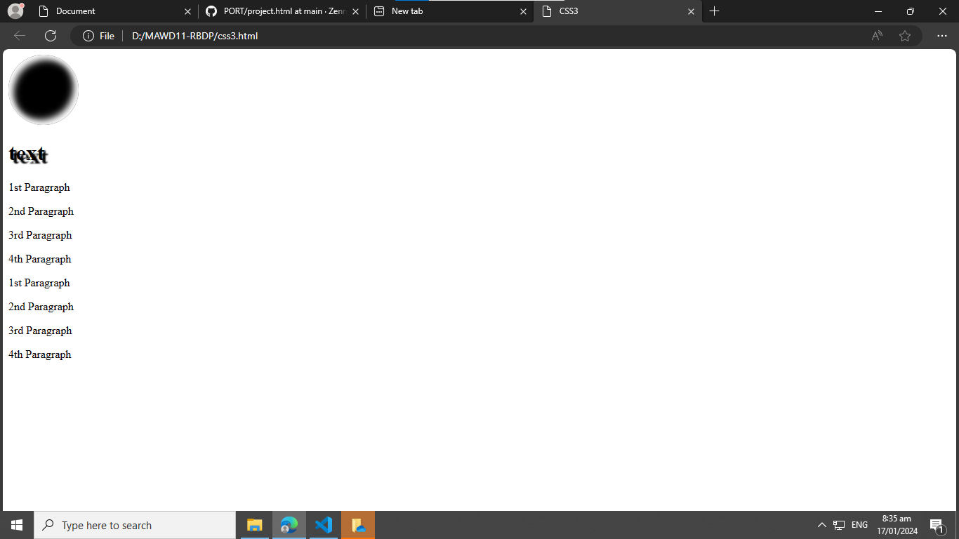Close the CSS3 tab
The width and height of the screenshot is (959, 539).
click(x=691, y=11)
